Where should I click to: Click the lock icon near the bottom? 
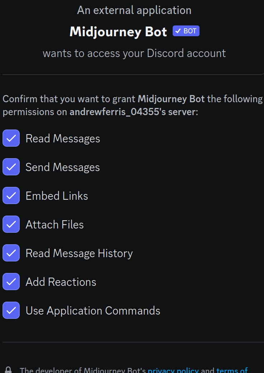[8, 370]
